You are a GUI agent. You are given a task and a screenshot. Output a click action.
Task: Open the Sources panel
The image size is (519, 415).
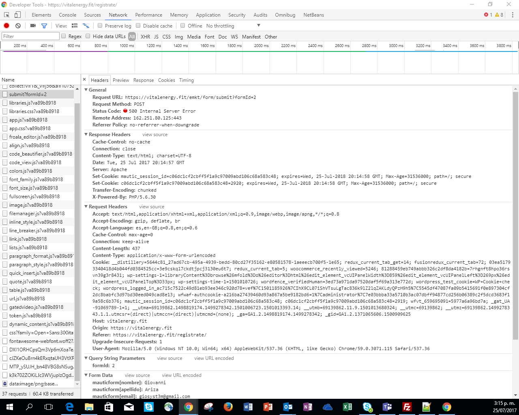(92, 15)
